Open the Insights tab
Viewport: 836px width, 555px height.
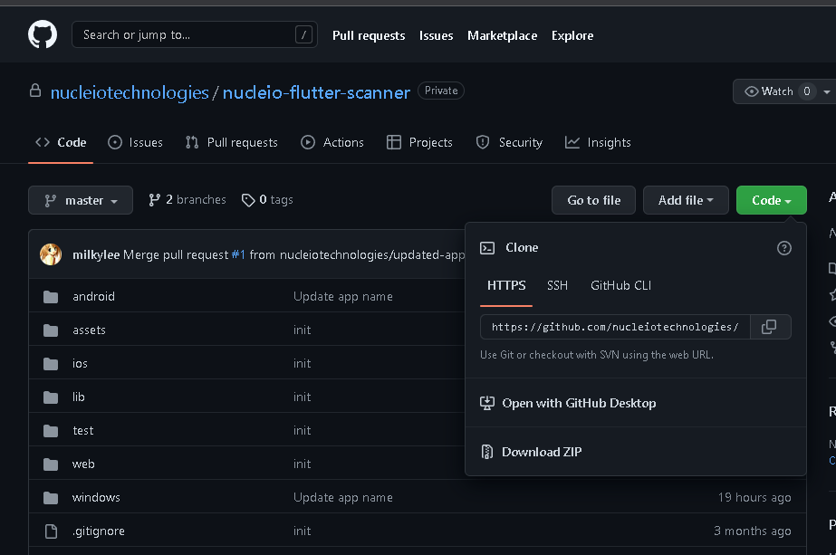[598, 142]
